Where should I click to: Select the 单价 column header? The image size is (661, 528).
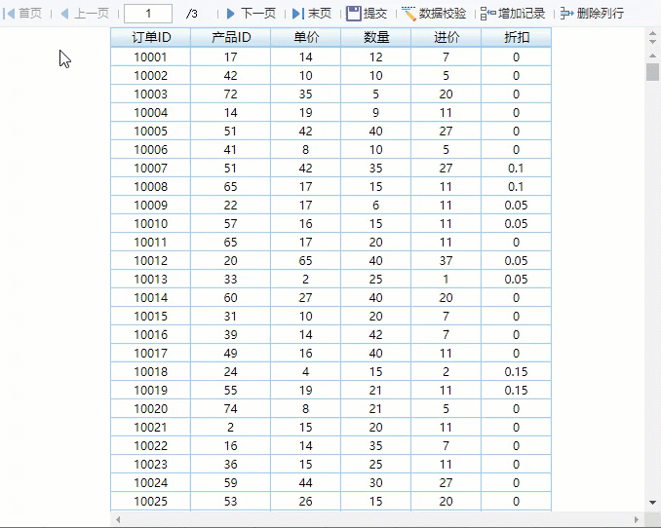[x=305, y=37]
